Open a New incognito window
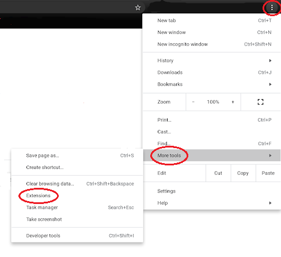This screenshot has width=281, height=257. tap(211, 44)
